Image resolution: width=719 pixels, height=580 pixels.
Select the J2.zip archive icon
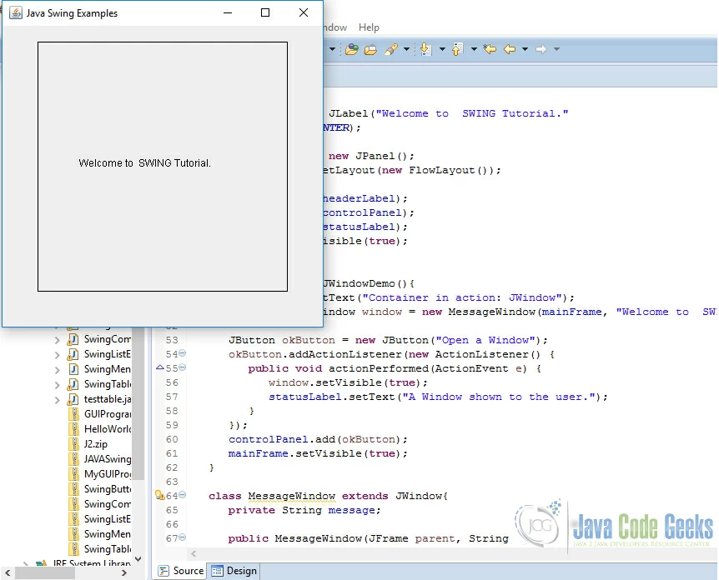[73, 444]
